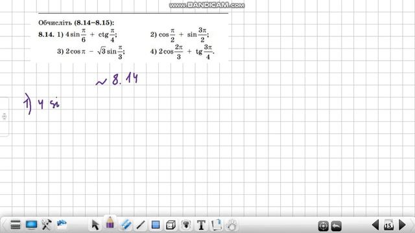Click the target focus button
This screenshot has width=415, height=233.
click(x=323, y=226)
